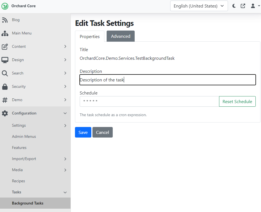The image size is (261, 212).
Task: Save the task settings
Action: pos(83,132)
